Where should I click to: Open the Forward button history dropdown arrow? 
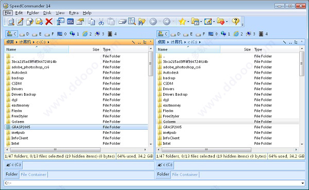[173, 22]
